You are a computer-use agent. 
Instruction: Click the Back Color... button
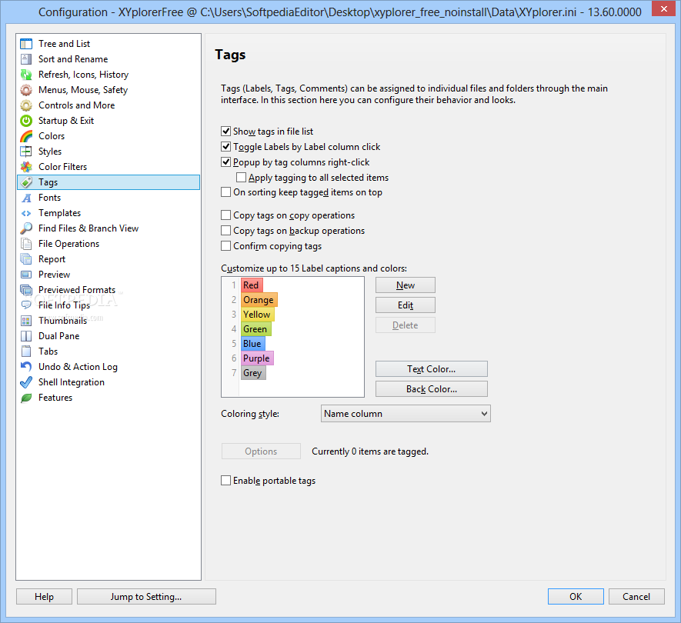tap(431, 389)
